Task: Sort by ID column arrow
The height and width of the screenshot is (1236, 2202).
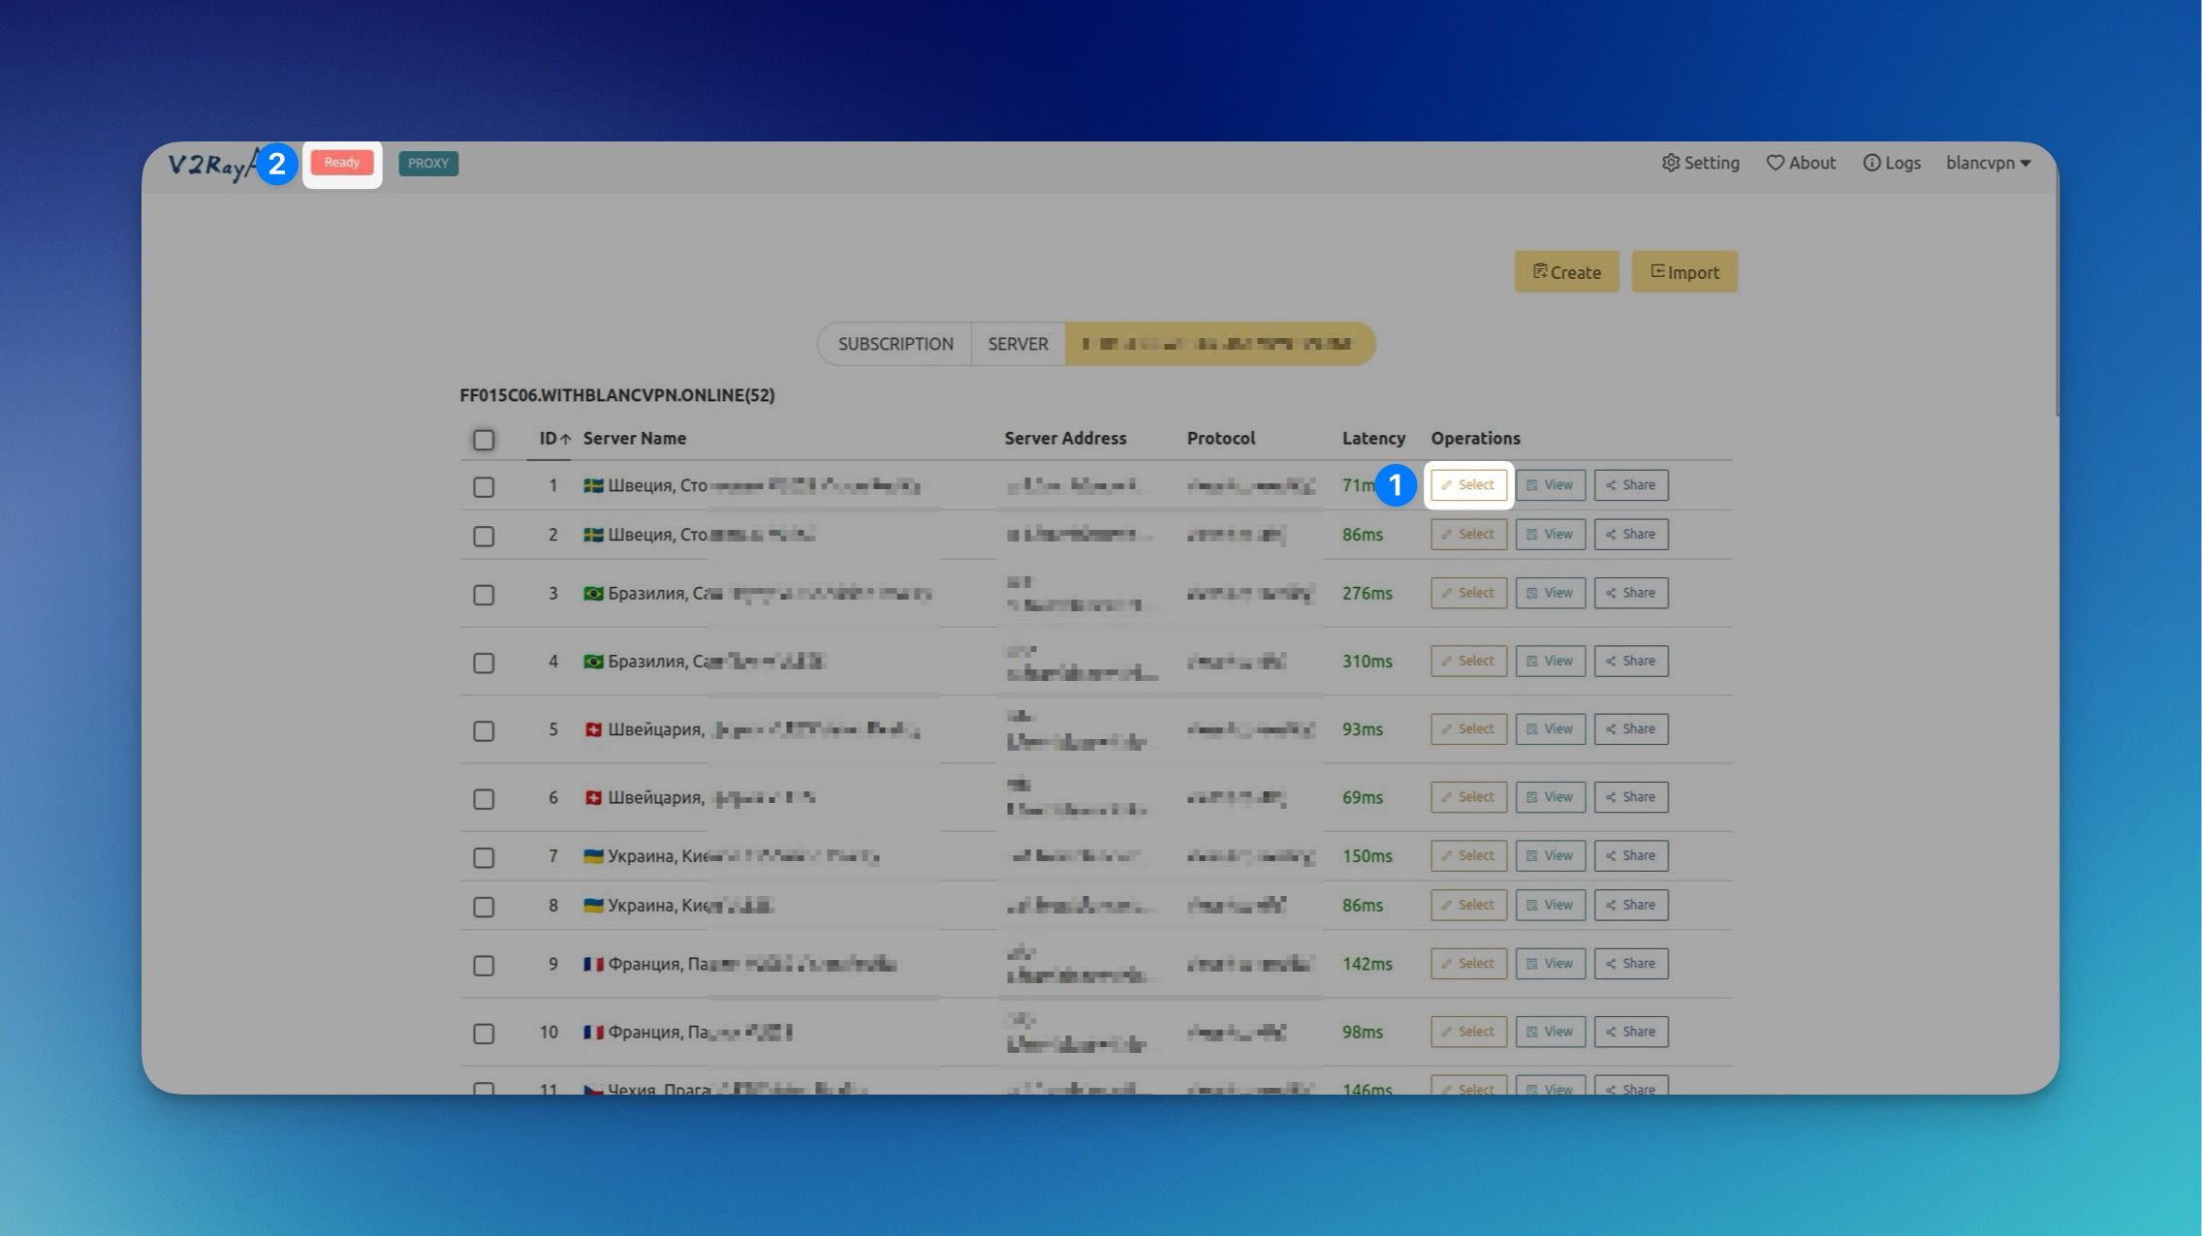Action: (565, 439)
